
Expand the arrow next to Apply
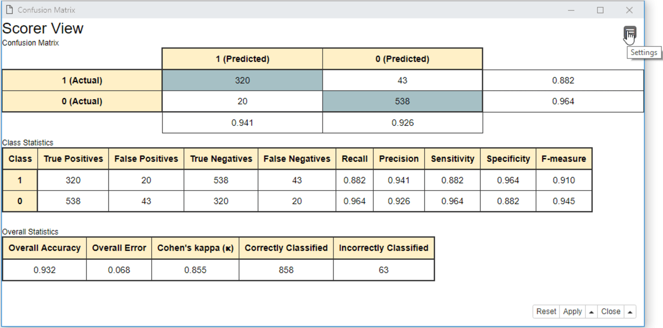click(x=591, y=311)
